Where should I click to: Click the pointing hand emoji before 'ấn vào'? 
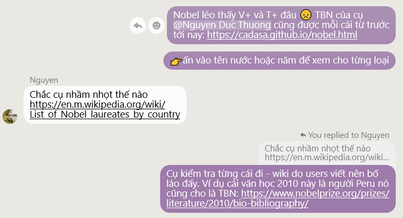[176, 61]
